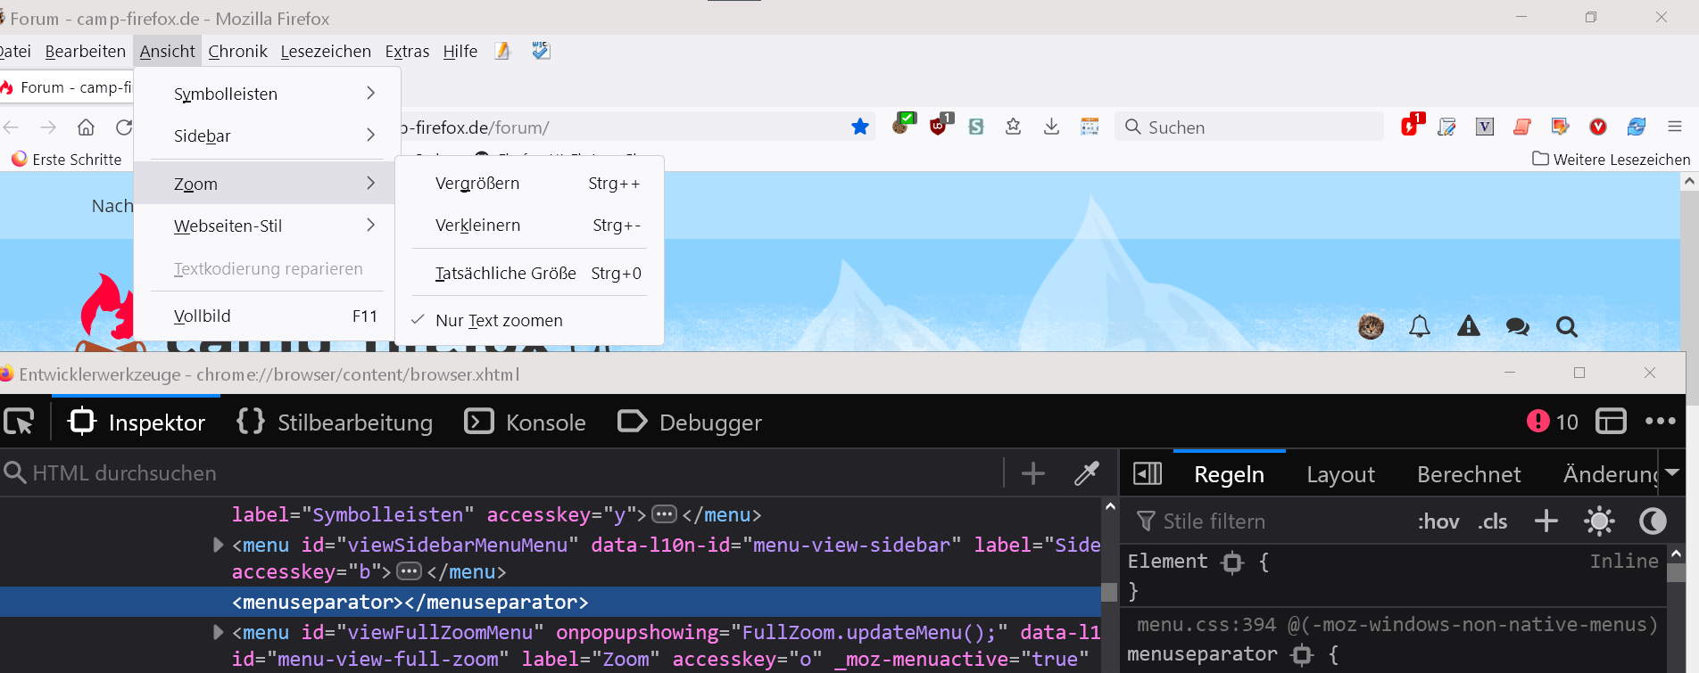Image resolution: width=1699 pixels, height=673 pixels.
Task: Open the Lesezeichen menu
Action: point(326,51)
